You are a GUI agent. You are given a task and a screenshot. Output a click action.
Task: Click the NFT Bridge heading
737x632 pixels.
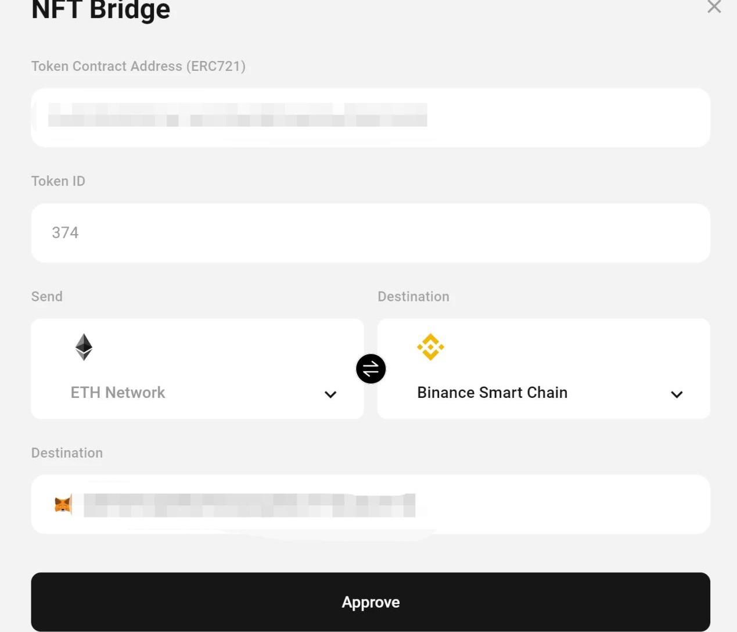100,10
